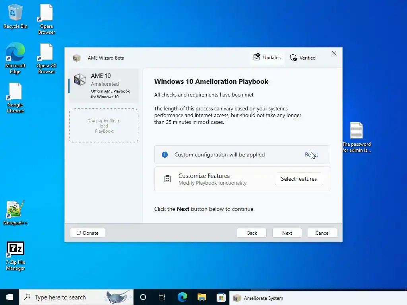407x305 pixels.
Task: Open the Recycle Bin desktop icon
Action: pos(15,16)
